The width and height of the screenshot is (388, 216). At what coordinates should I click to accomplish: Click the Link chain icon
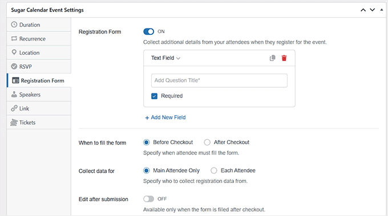14,108
